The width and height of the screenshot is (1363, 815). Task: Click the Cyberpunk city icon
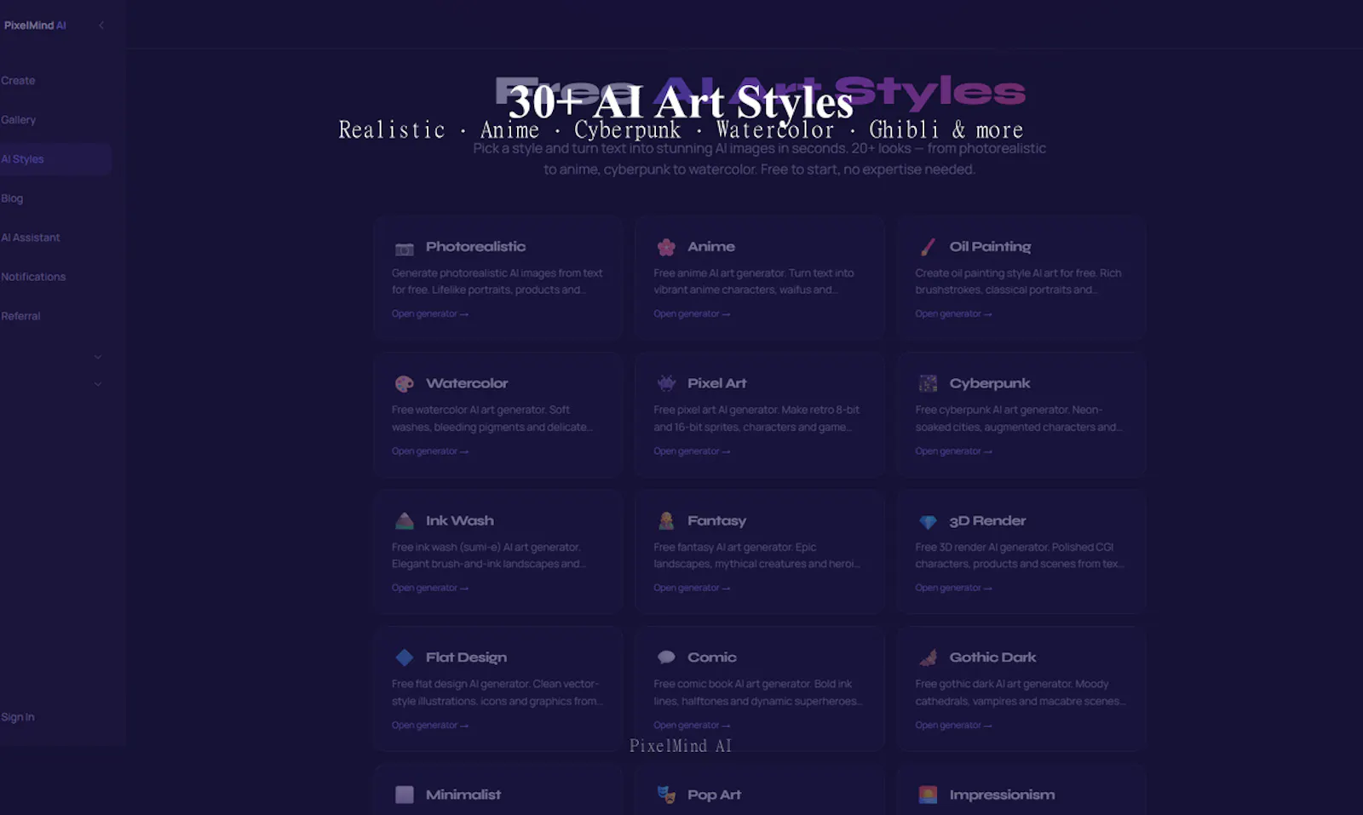tap(928, 383)
